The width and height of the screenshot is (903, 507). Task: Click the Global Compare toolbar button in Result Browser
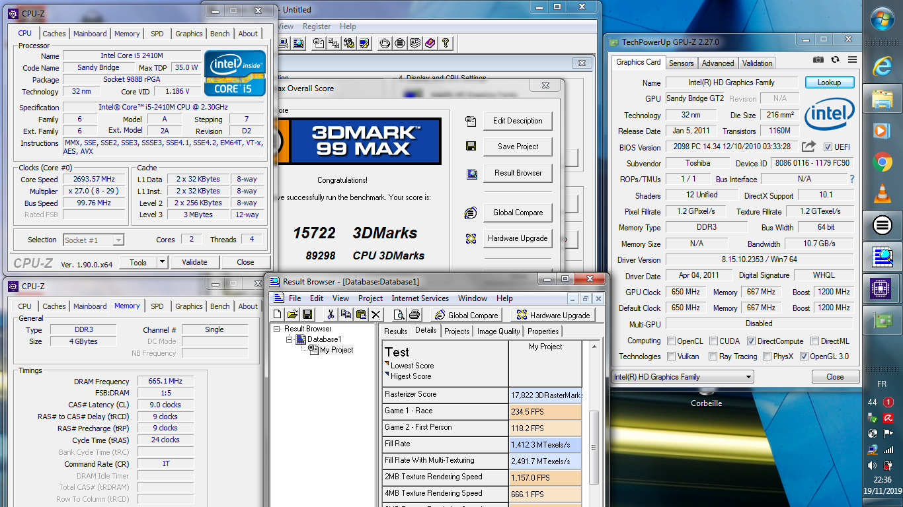[466, 315]
